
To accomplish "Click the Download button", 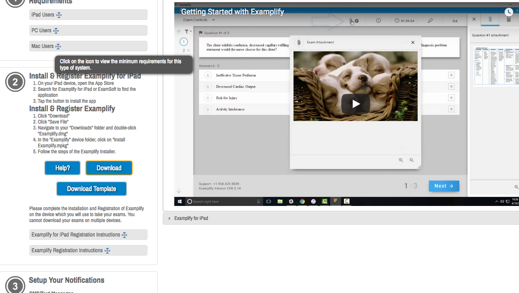I will (x=109, y=168).
